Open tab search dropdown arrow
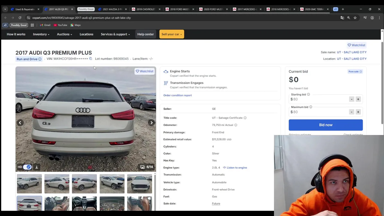The width and height of the screenshot is (384, 216). coord(5,9)
